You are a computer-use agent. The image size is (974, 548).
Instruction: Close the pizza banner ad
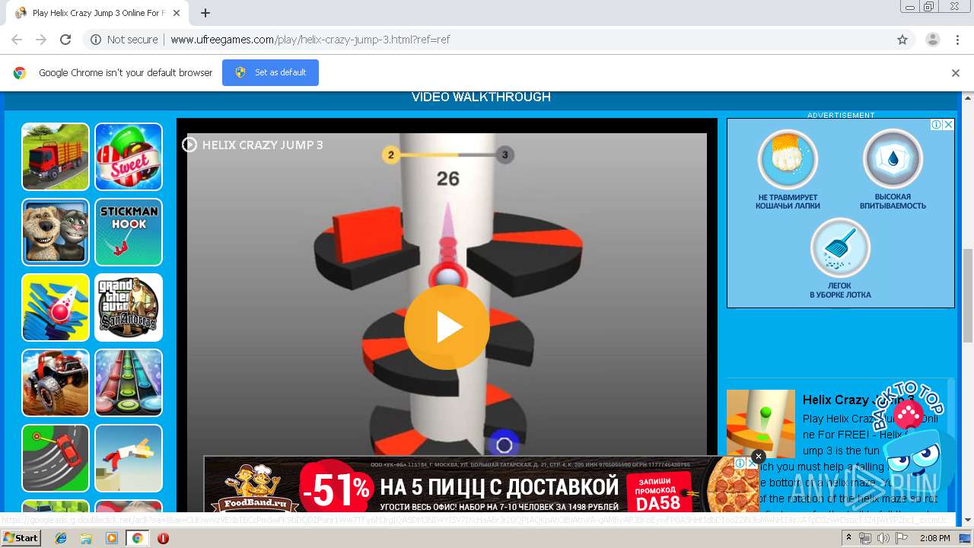[758, 457]
